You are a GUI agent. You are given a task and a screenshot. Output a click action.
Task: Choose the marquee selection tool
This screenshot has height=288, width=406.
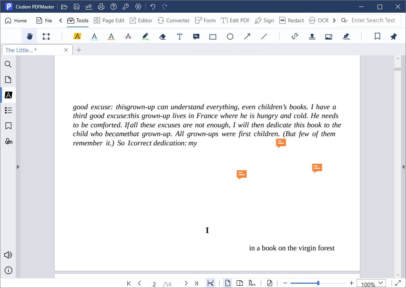tap(46, 37)
